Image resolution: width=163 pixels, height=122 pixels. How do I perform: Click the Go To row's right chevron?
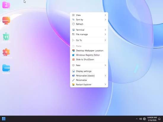tap(105, 40)
